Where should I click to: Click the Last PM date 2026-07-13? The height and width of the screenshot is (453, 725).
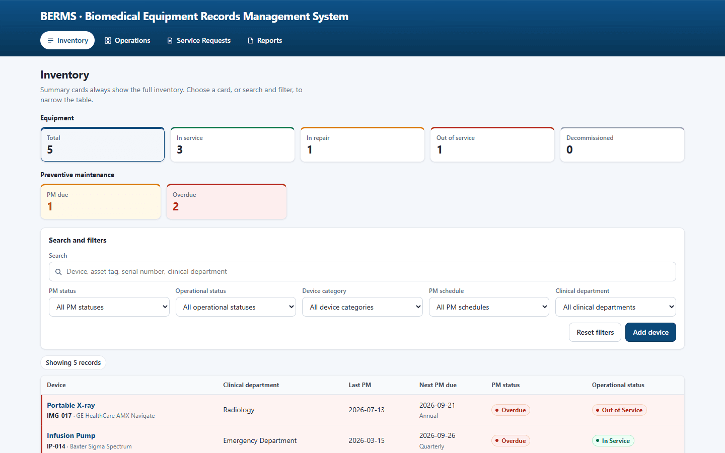pyautogui.click(x=367, y=410)
